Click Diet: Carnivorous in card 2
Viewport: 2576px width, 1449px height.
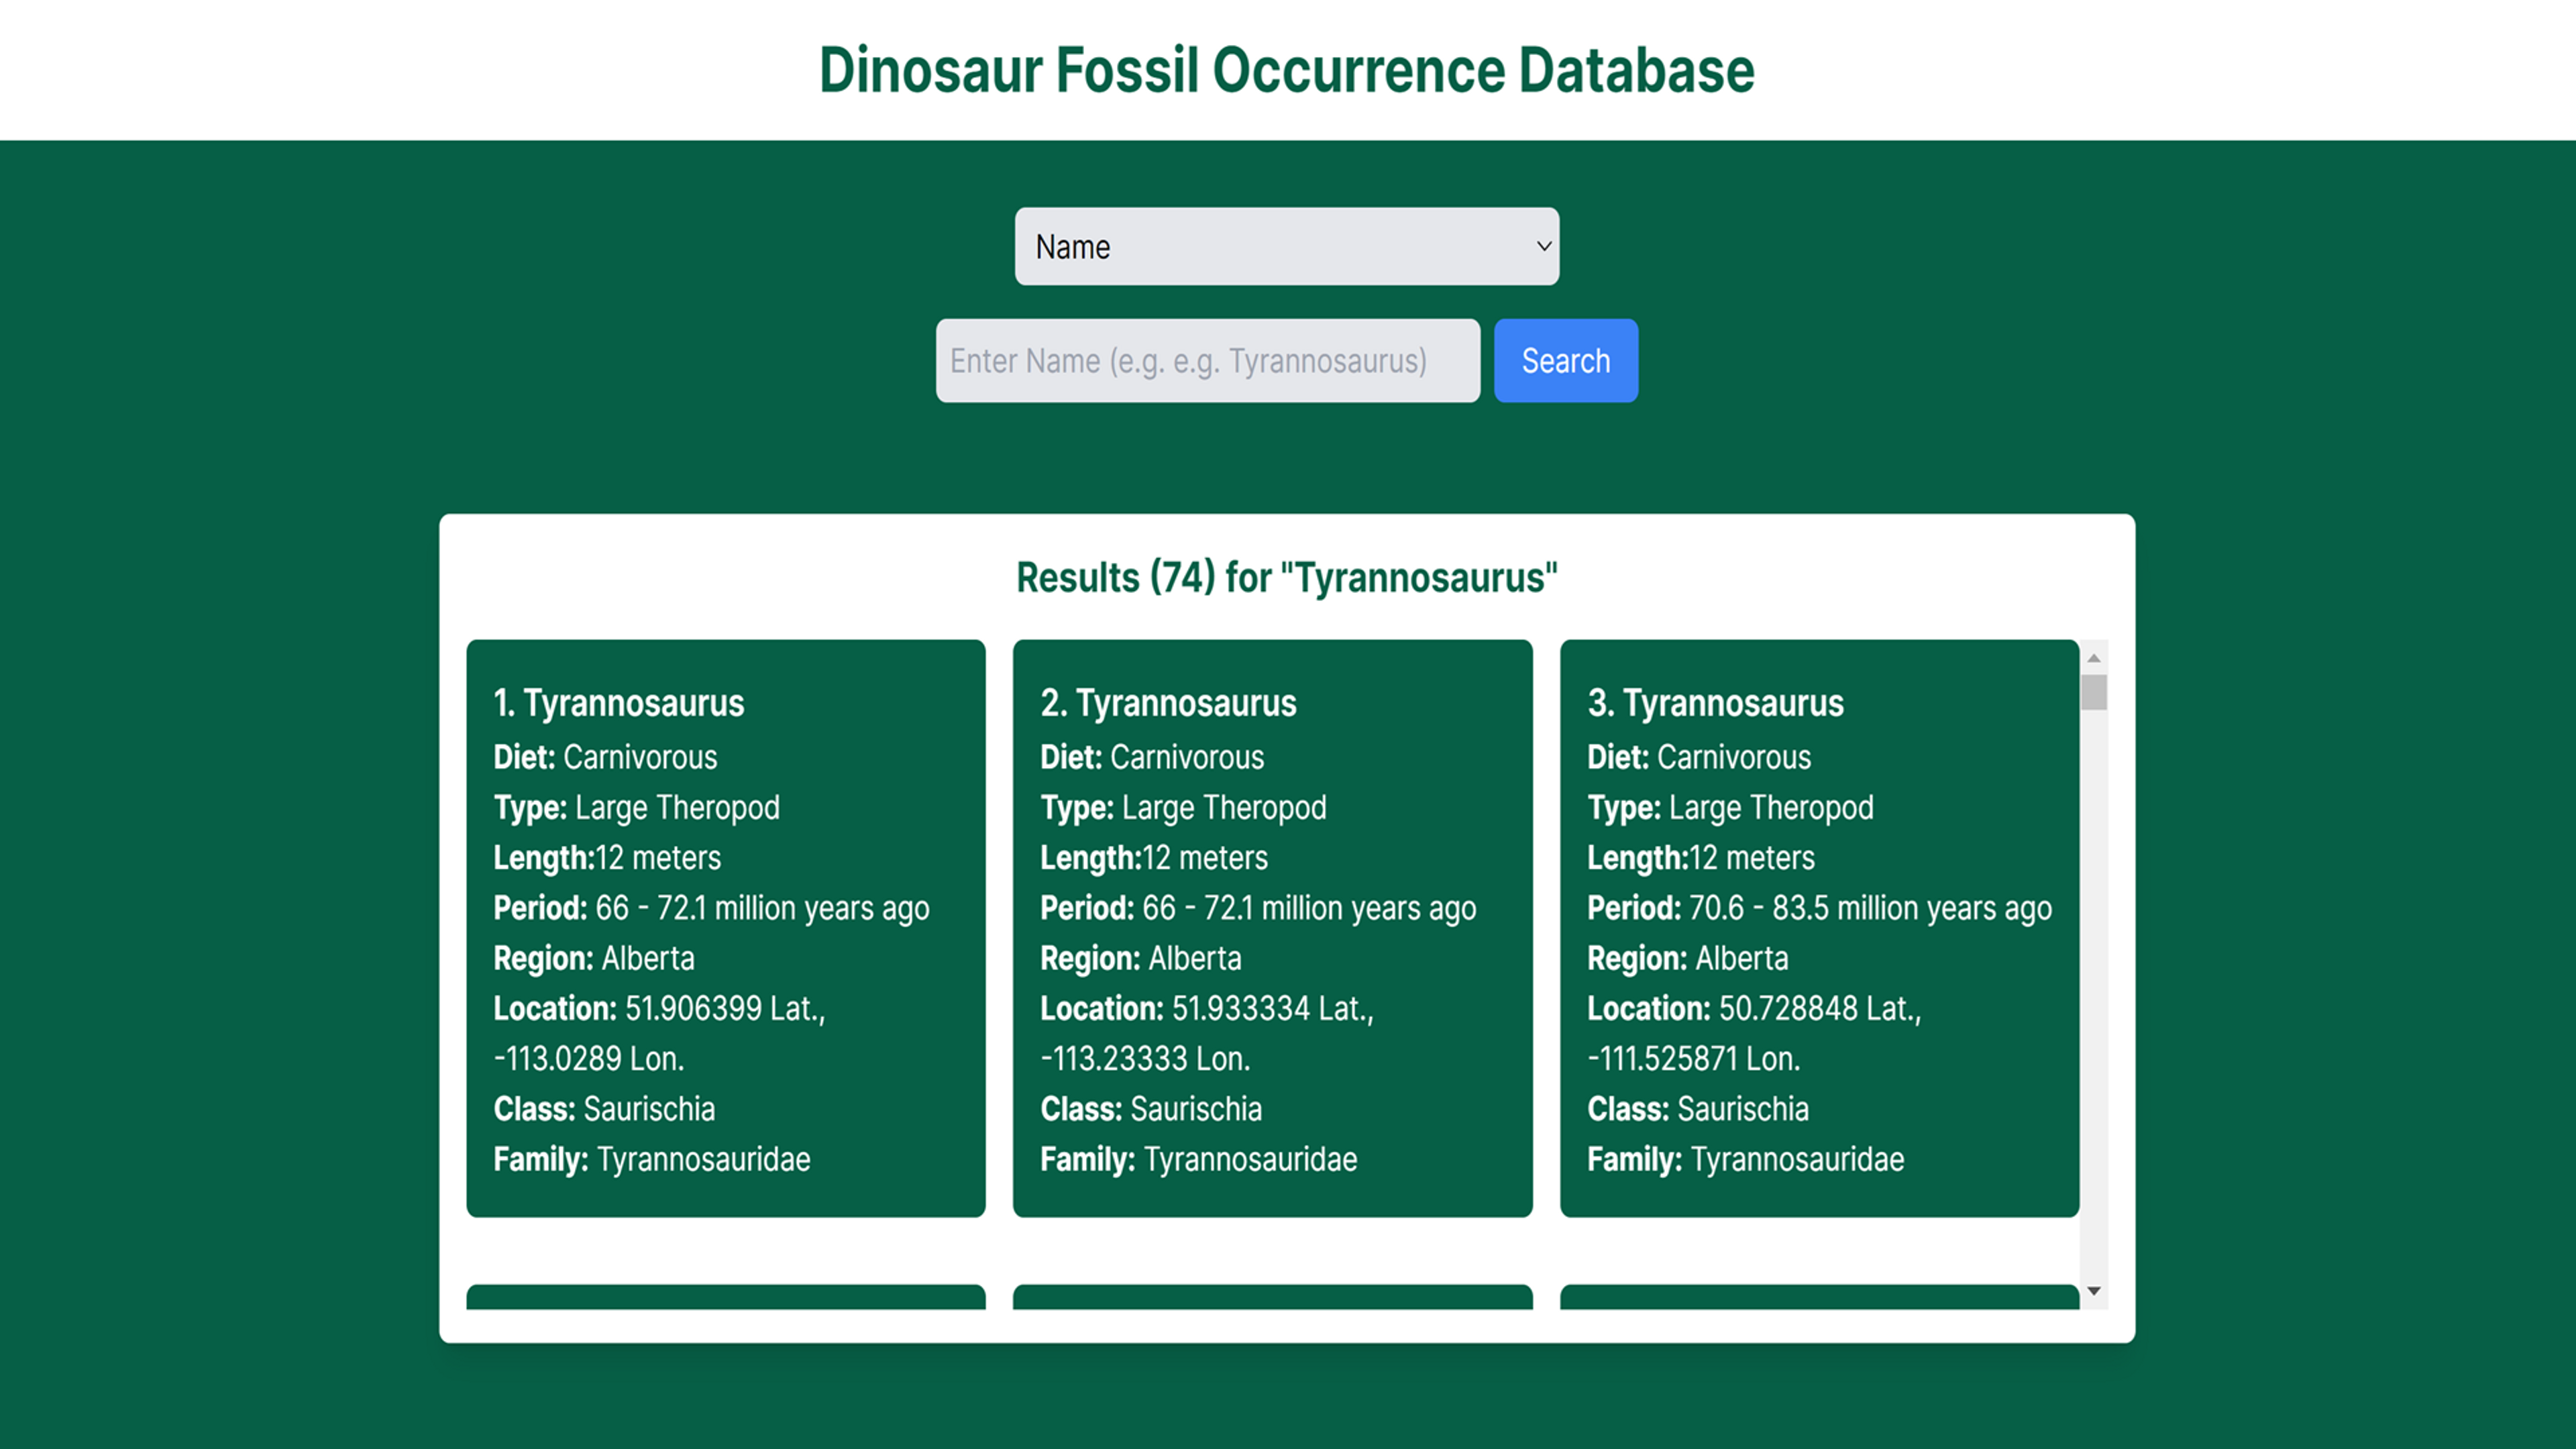[1152, 757]
